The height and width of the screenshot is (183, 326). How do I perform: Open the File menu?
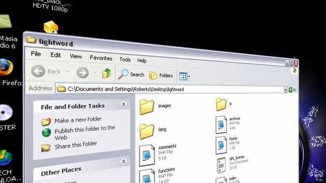(36, 54)
